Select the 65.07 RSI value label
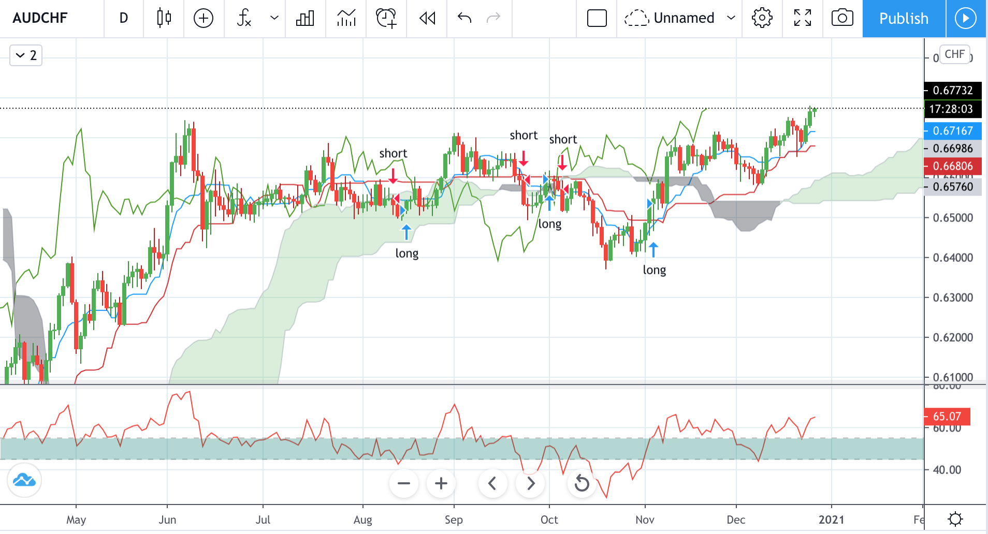This screenshot has height=534, width=988. click(947, 416)
